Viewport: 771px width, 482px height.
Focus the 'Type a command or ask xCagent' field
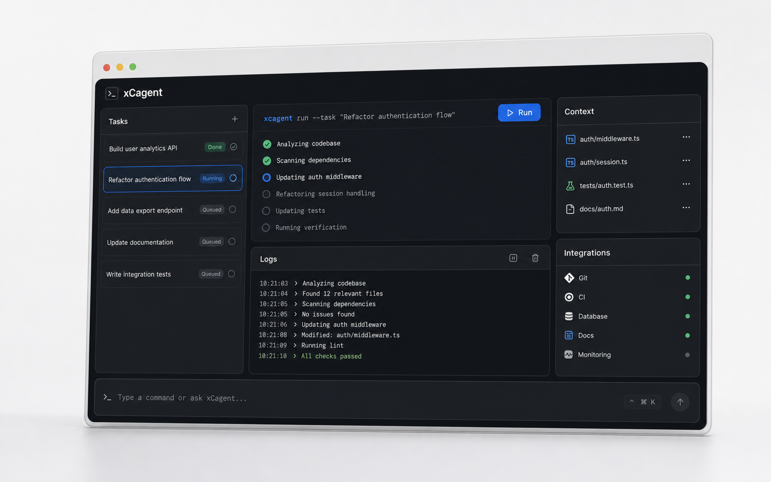182,398
